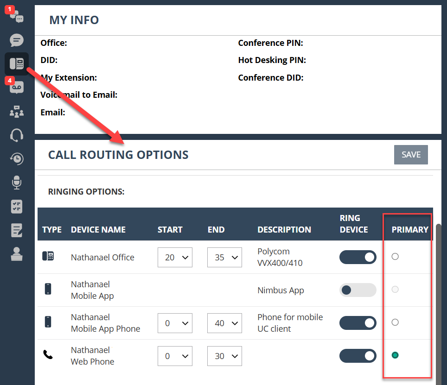Open call history clock icon
Screen dimensions: 447x385
tap(17, 159)
